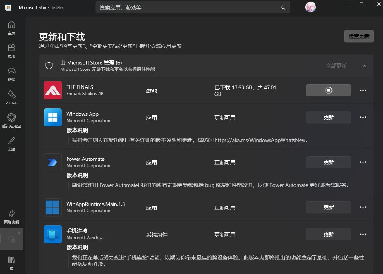
Task: Update Power Automate with 更新 button
Action: [x=329, y=162]
